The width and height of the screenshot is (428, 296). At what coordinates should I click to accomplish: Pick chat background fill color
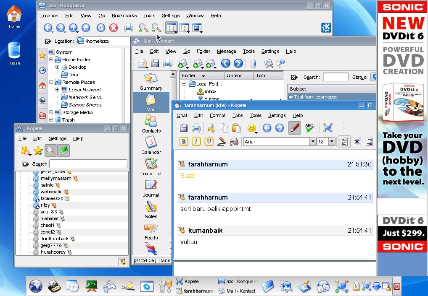click(234, 142)
